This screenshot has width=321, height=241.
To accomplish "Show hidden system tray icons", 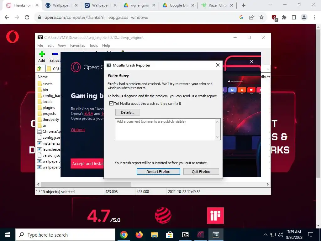I will coord(265,235).
